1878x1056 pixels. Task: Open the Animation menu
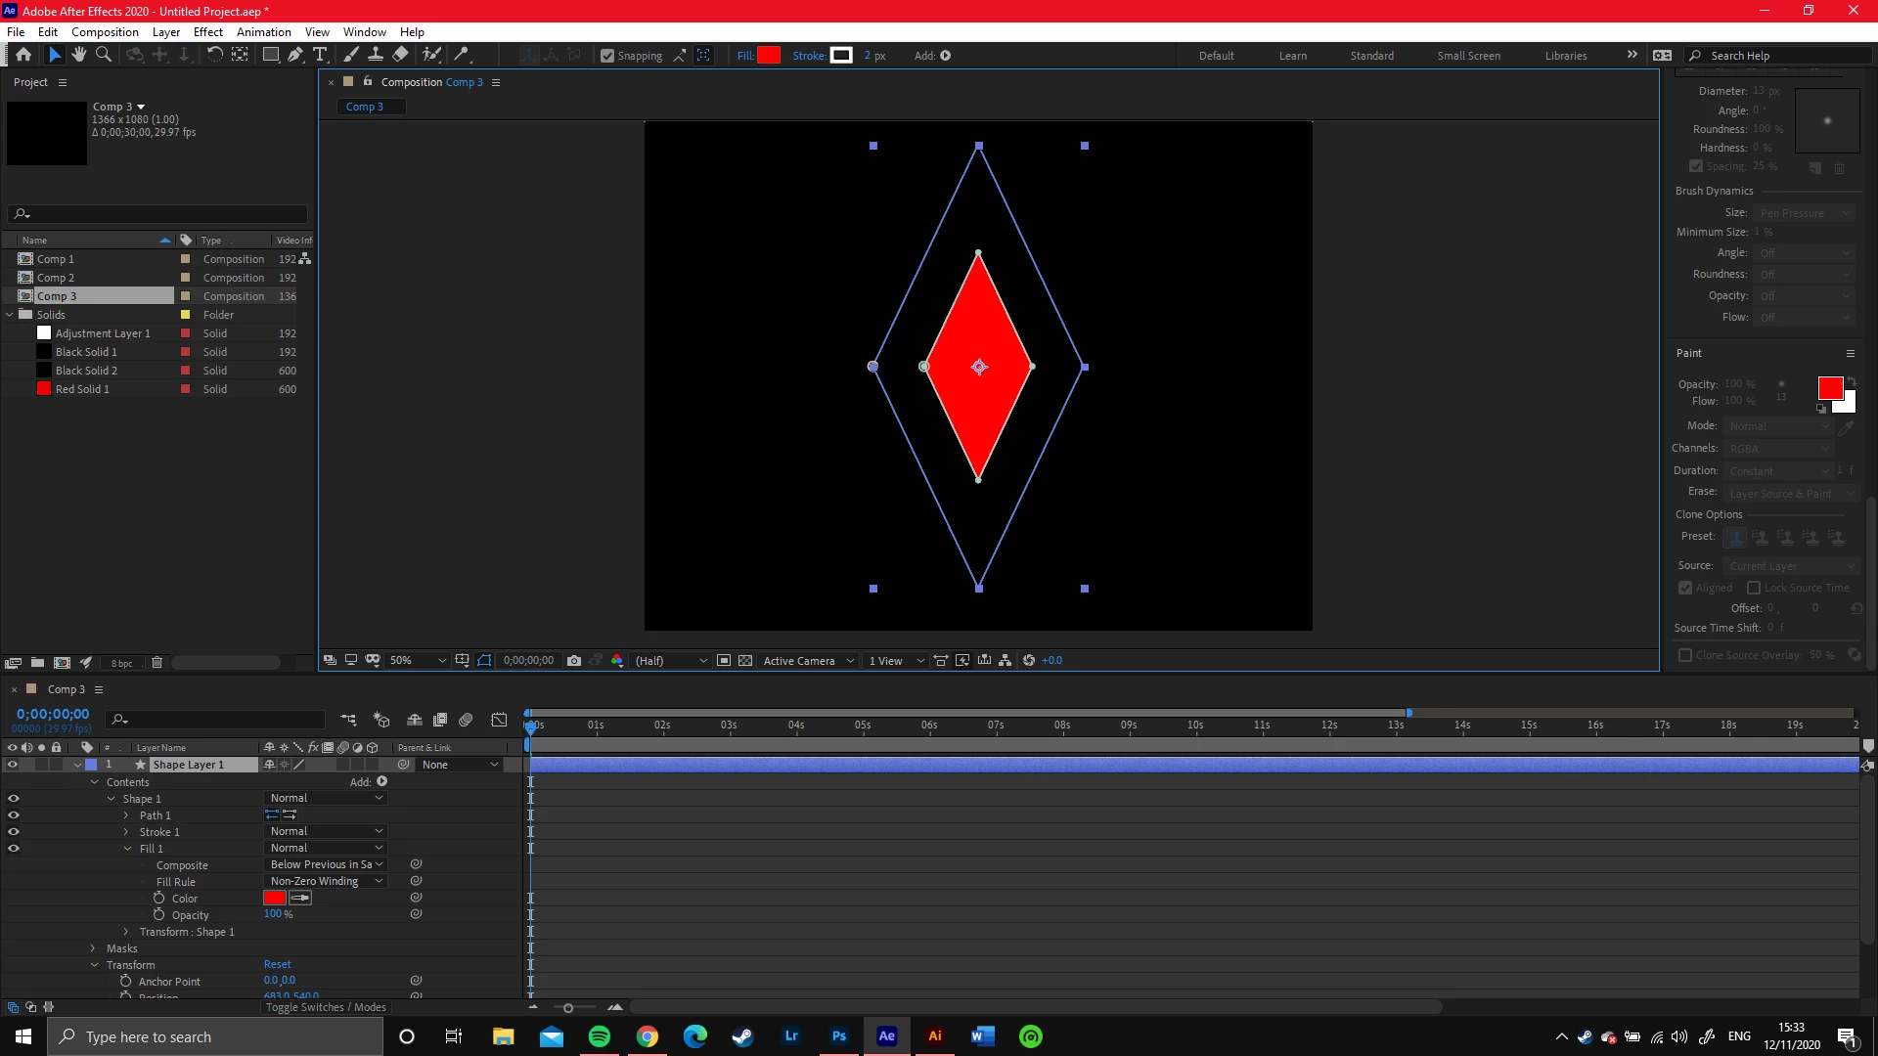tap(263, 31)
